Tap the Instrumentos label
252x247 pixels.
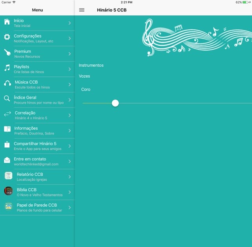coord(91,65)
